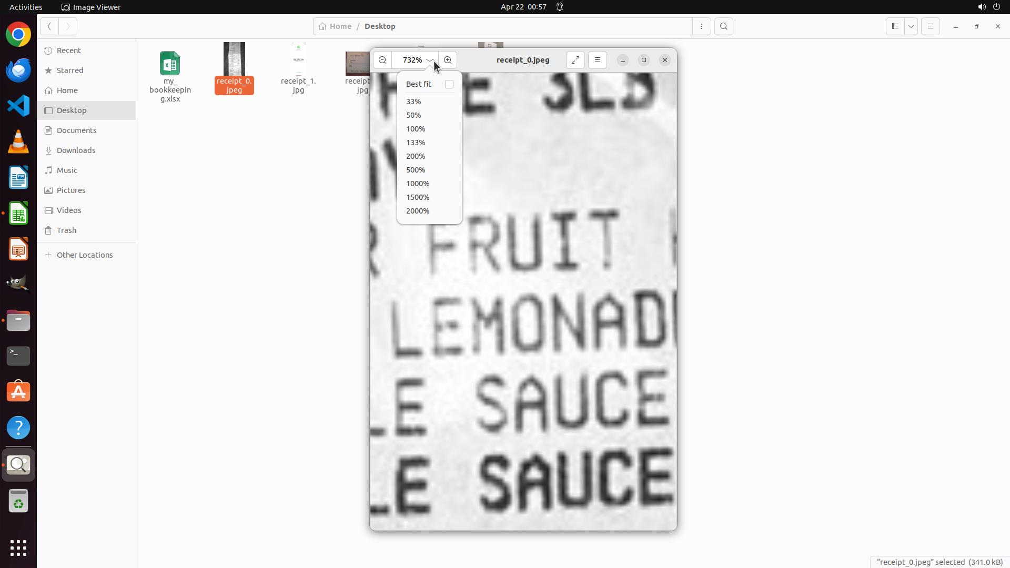Open the Files search icon
The height and width of the screenshot is (568, 1010).
pos(724,26)
